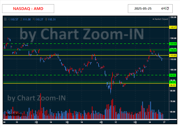Image resolution: width=180 pixels, height=128 pixels.
Task: Click the 2025-05-25 date label
Action: 143,9
